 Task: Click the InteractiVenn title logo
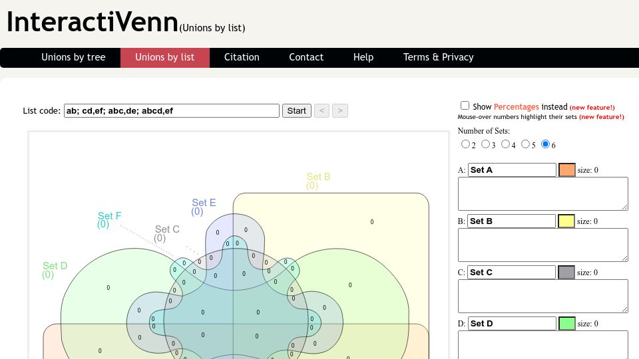point(93,21)
